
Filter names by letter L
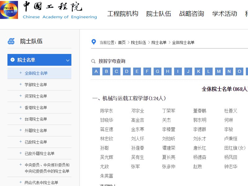[x=209, y=71]
